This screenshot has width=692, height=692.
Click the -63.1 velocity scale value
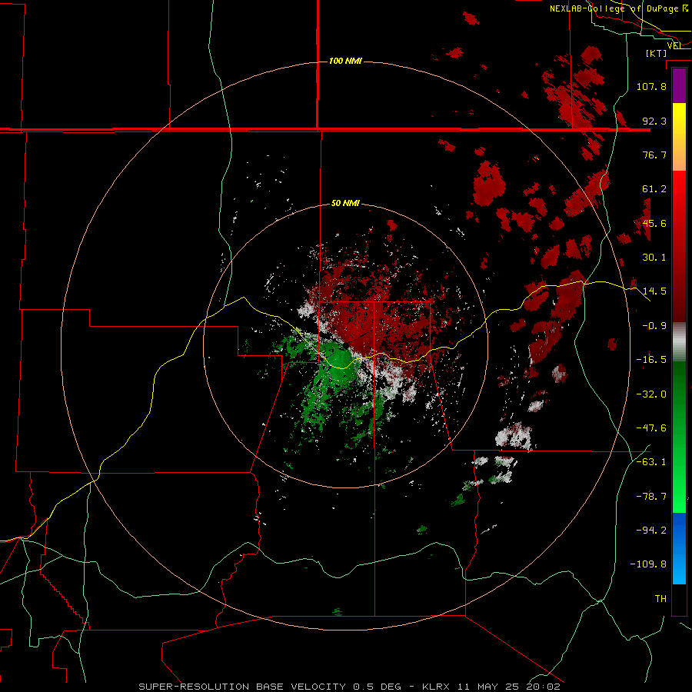point(651,462)
